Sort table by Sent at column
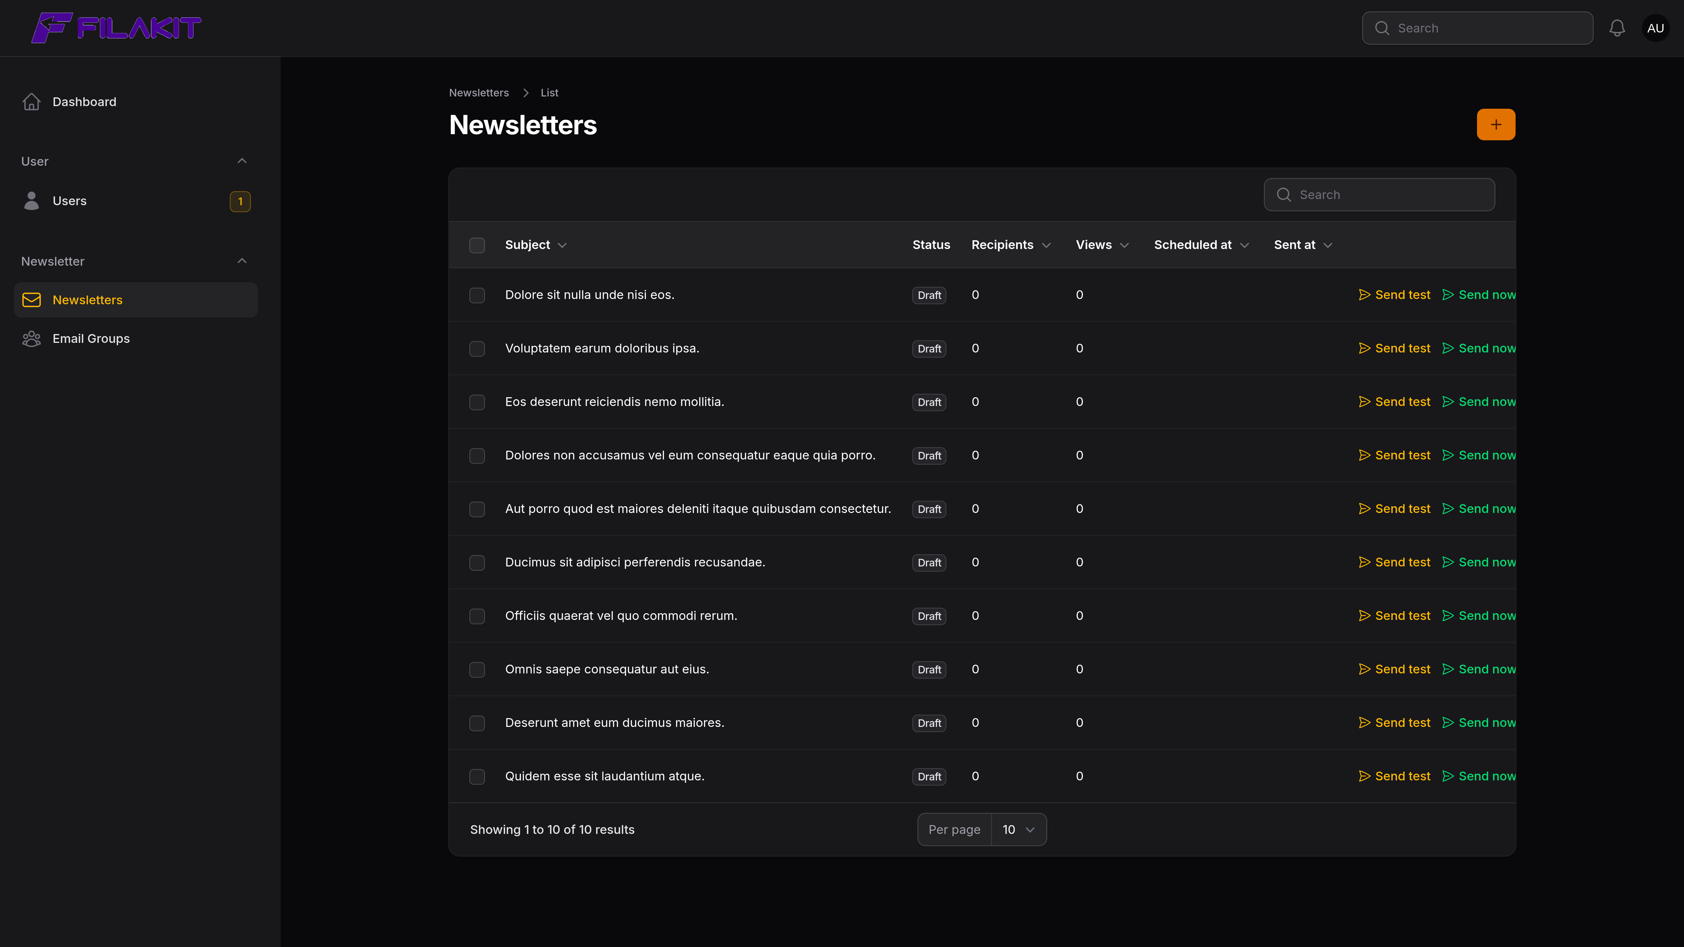The image size is (1684, 947). click(x=1304, y=245)
